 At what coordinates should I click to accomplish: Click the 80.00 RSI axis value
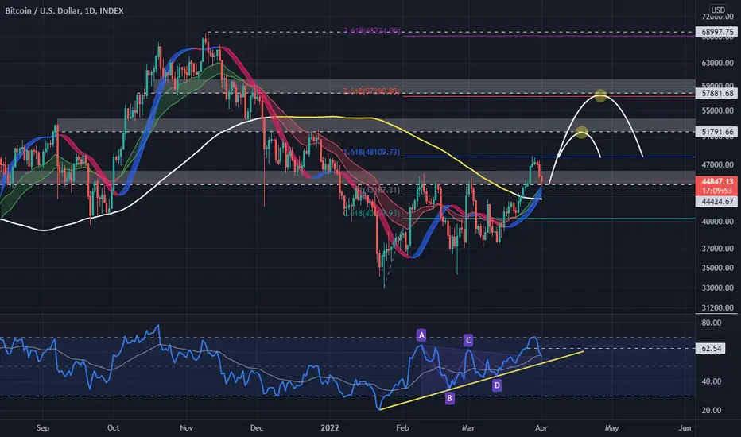[712, 323]
